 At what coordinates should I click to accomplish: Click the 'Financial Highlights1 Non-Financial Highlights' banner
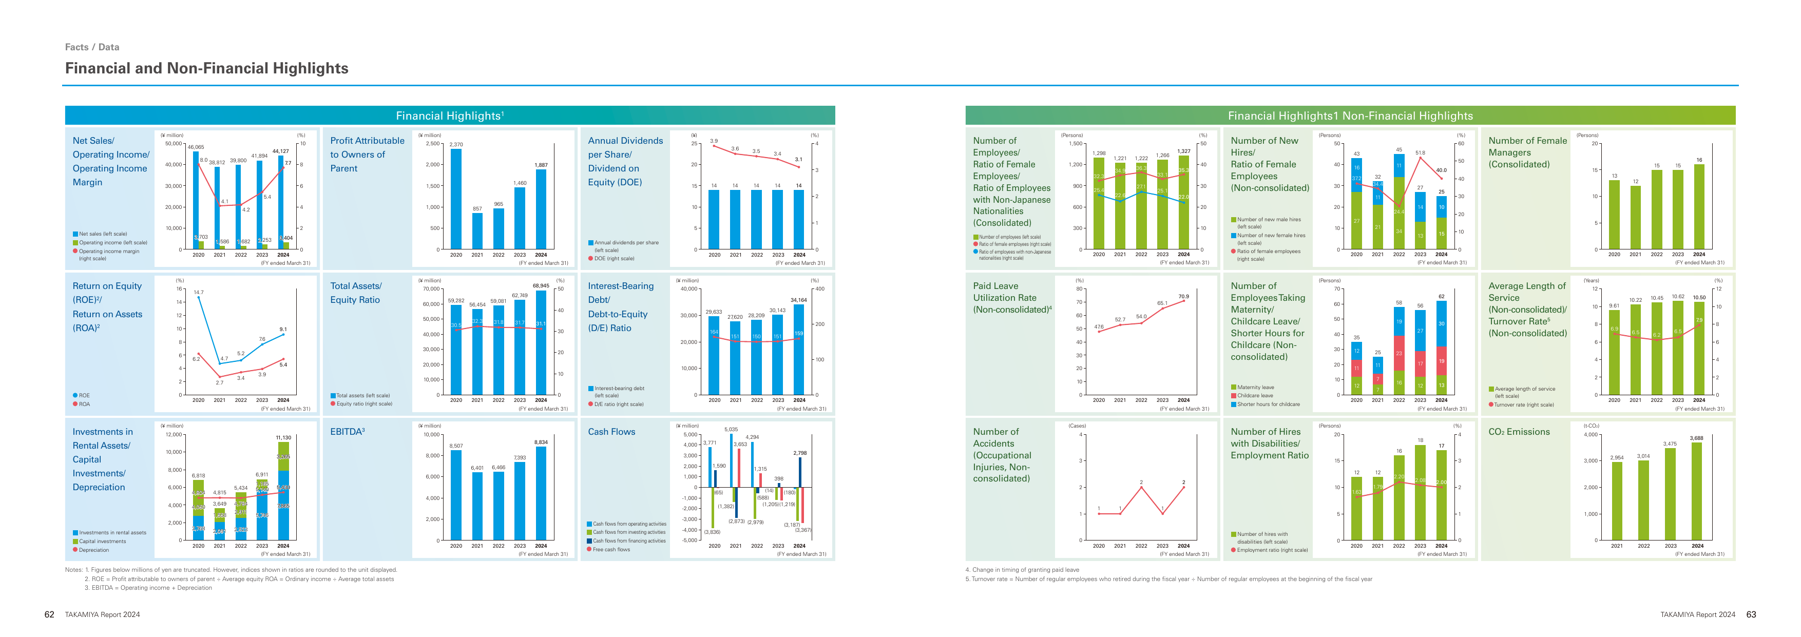click(x=1350, y=115)
